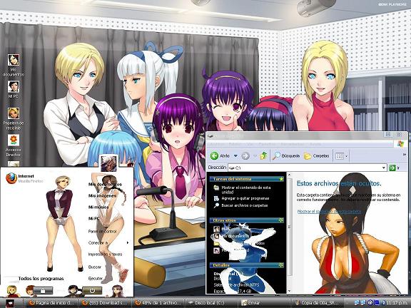411x308 pixels.
Task: Expand the Conectar a submenu arrow
Action: pyautogui.click(x=128, y=243)
